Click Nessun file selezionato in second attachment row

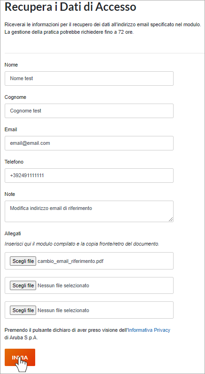click(x=63, y=285)
